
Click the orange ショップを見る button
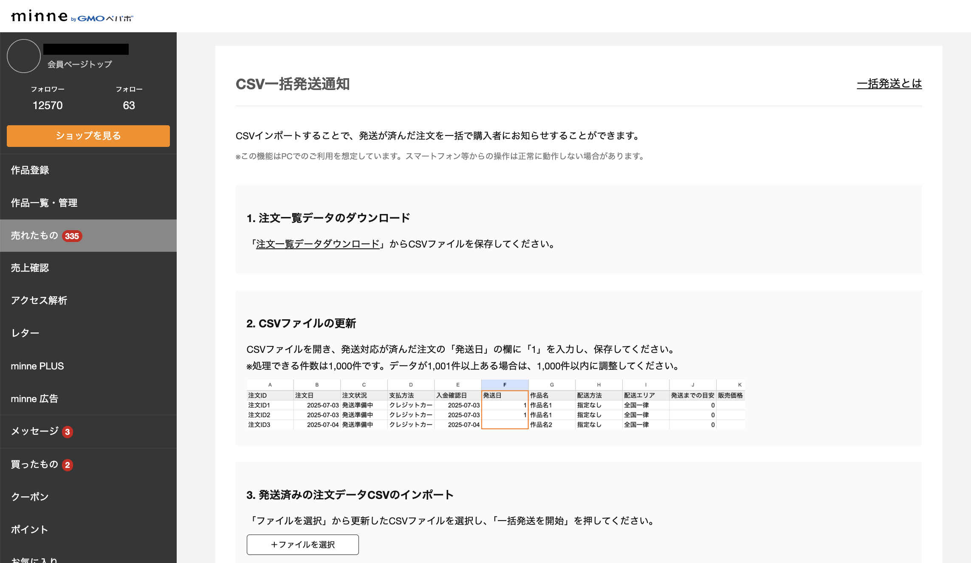click(x=88, y=136)
